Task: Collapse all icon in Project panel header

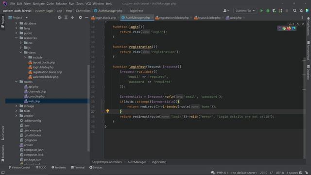Action: pos(72,17)
